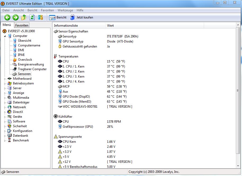Screen dimensions: 242x176
Task: Click the green Forward arrow button
Action: 16,17
